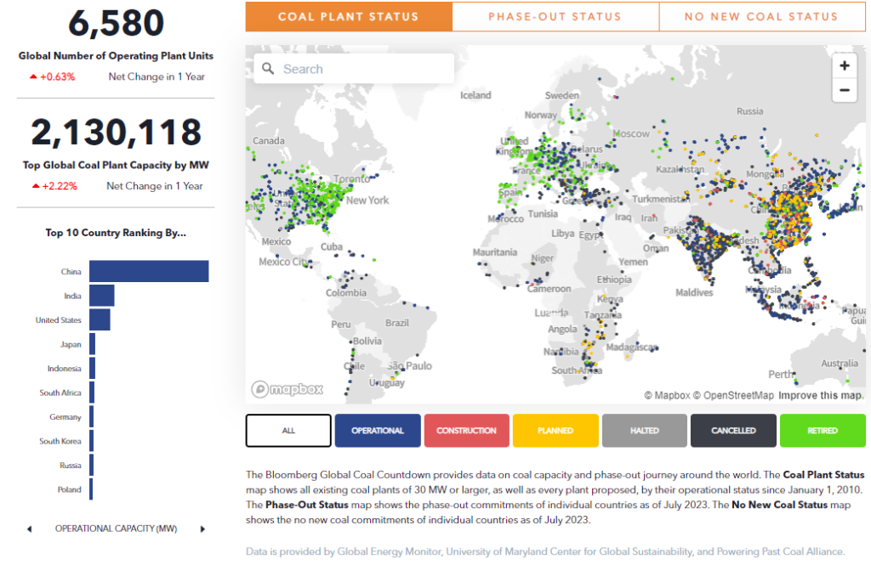
Task: Select India's bar in the ranking chart
Action: (102, 296)
